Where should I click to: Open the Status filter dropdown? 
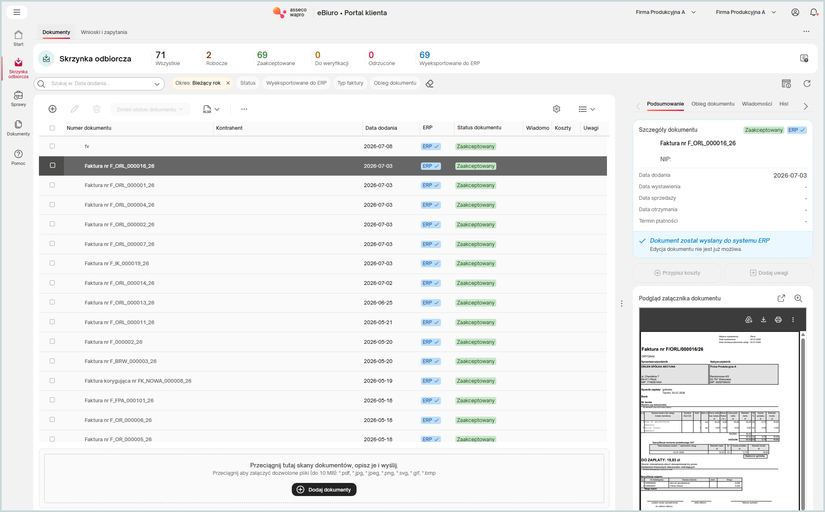248,83
